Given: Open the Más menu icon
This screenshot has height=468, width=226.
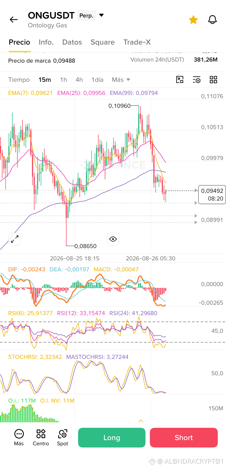Looking at the screenshot, I should pos(19,437).
